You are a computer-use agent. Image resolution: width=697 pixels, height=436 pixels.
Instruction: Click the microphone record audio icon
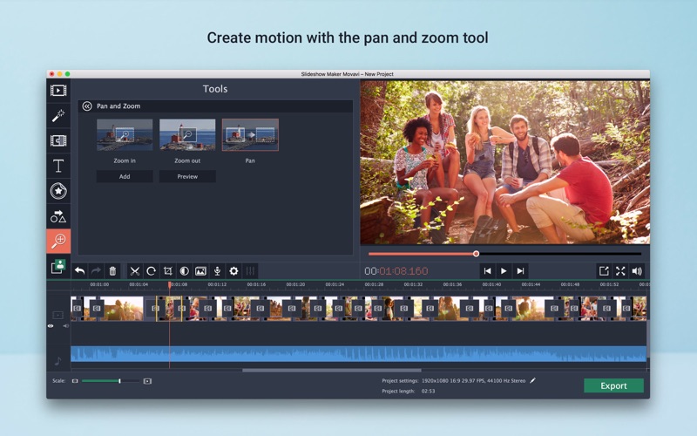coord(217,271)
